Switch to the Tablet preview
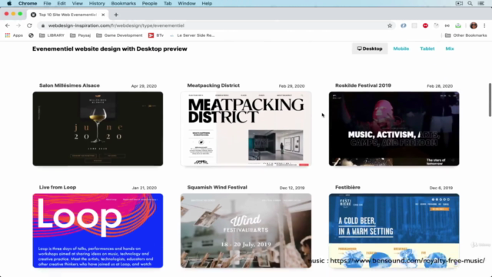Image resolution: width=492 pixels, height=277 pixels. 427,48
